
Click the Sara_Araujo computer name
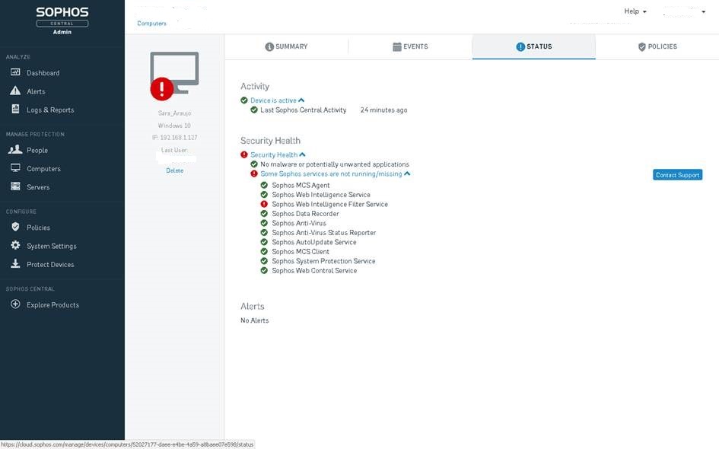[175, 113]
